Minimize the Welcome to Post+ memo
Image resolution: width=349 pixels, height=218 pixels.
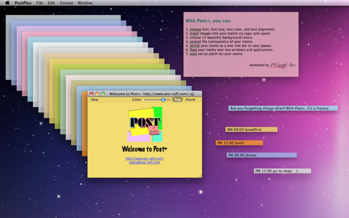(x=97, y=94)
